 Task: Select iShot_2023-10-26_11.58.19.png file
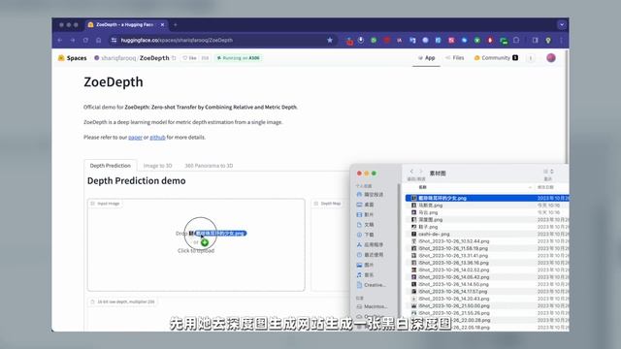(487, 248)
